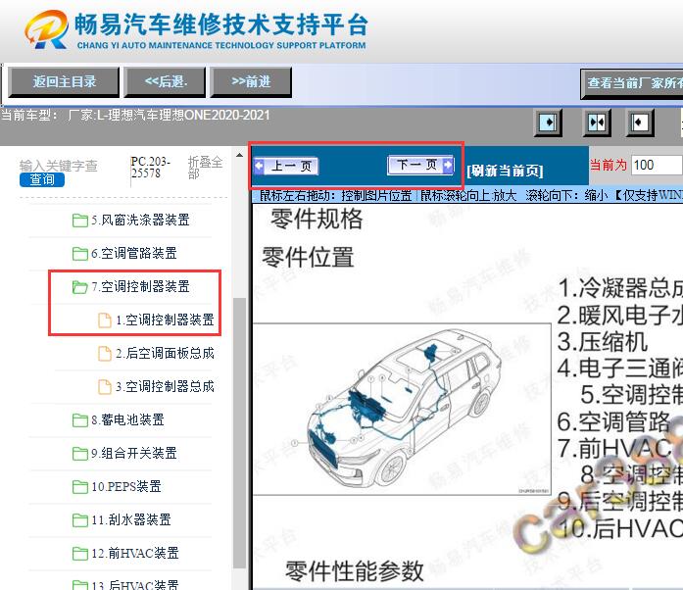Click list item 2.暖风电子水泵

click(x=620, y=316)
